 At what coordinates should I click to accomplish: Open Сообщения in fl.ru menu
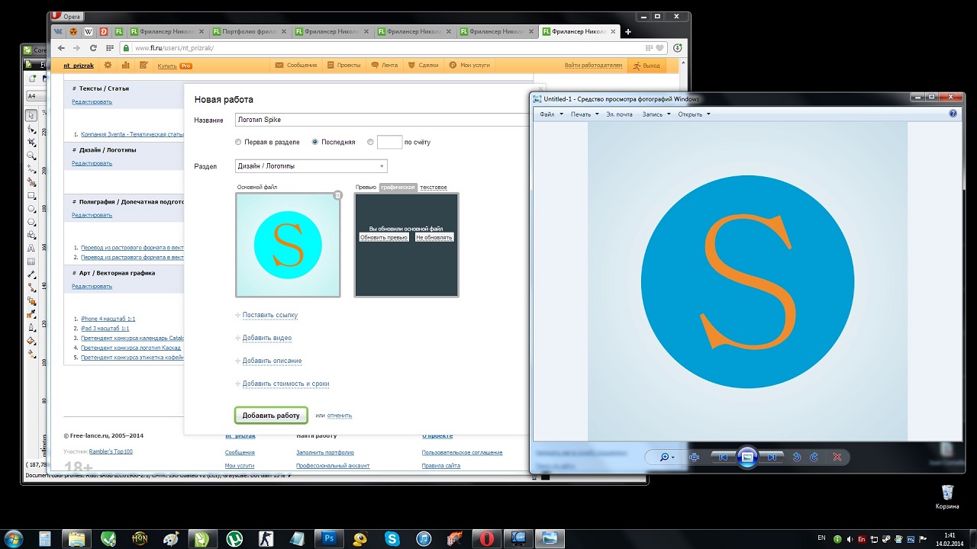coord(297,66)
